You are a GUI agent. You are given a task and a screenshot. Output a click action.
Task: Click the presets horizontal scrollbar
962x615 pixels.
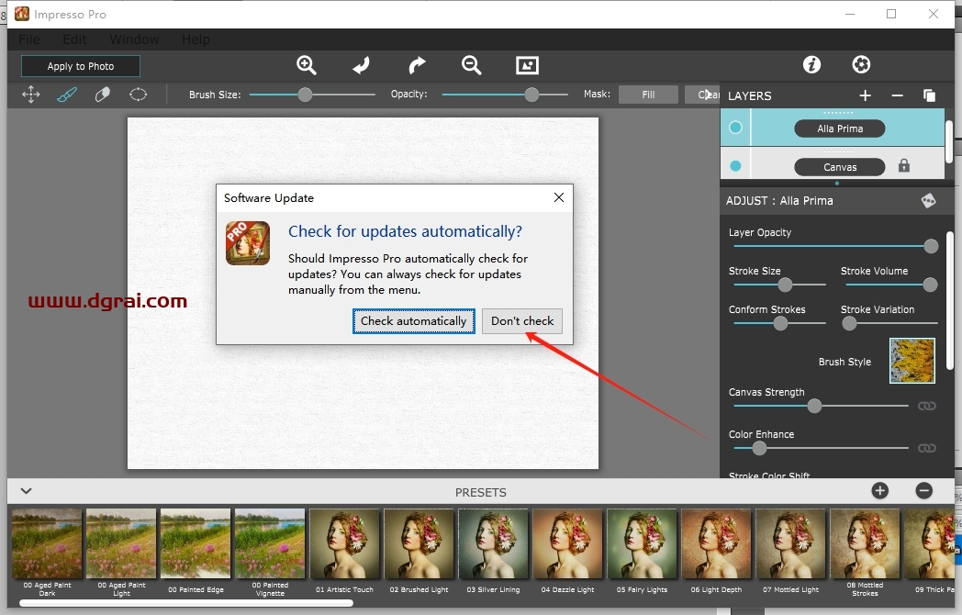pos(186,603)
